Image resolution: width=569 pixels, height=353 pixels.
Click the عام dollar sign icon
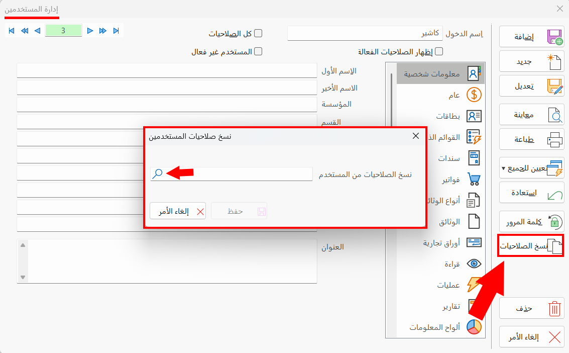pyautogui.click(x=473, y=94)
